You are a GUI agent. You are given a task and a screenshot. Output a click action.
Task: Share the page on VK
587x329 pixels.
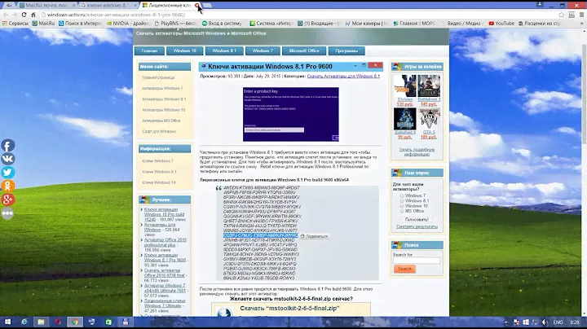point(8,159)
